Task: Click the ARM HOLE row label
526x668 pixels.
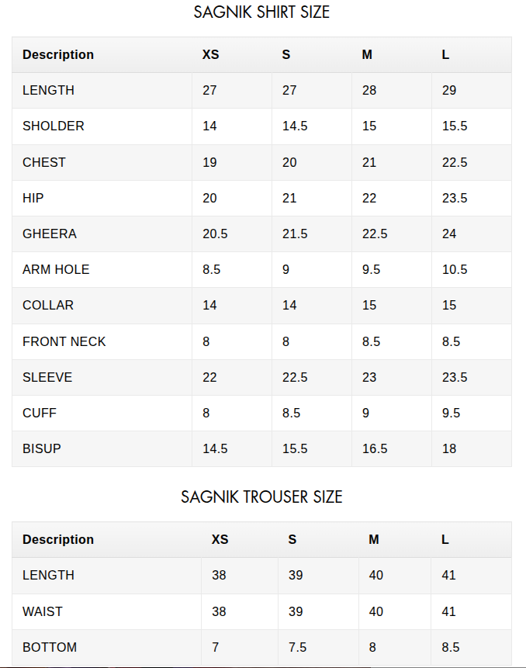Action: pos(56,270)
